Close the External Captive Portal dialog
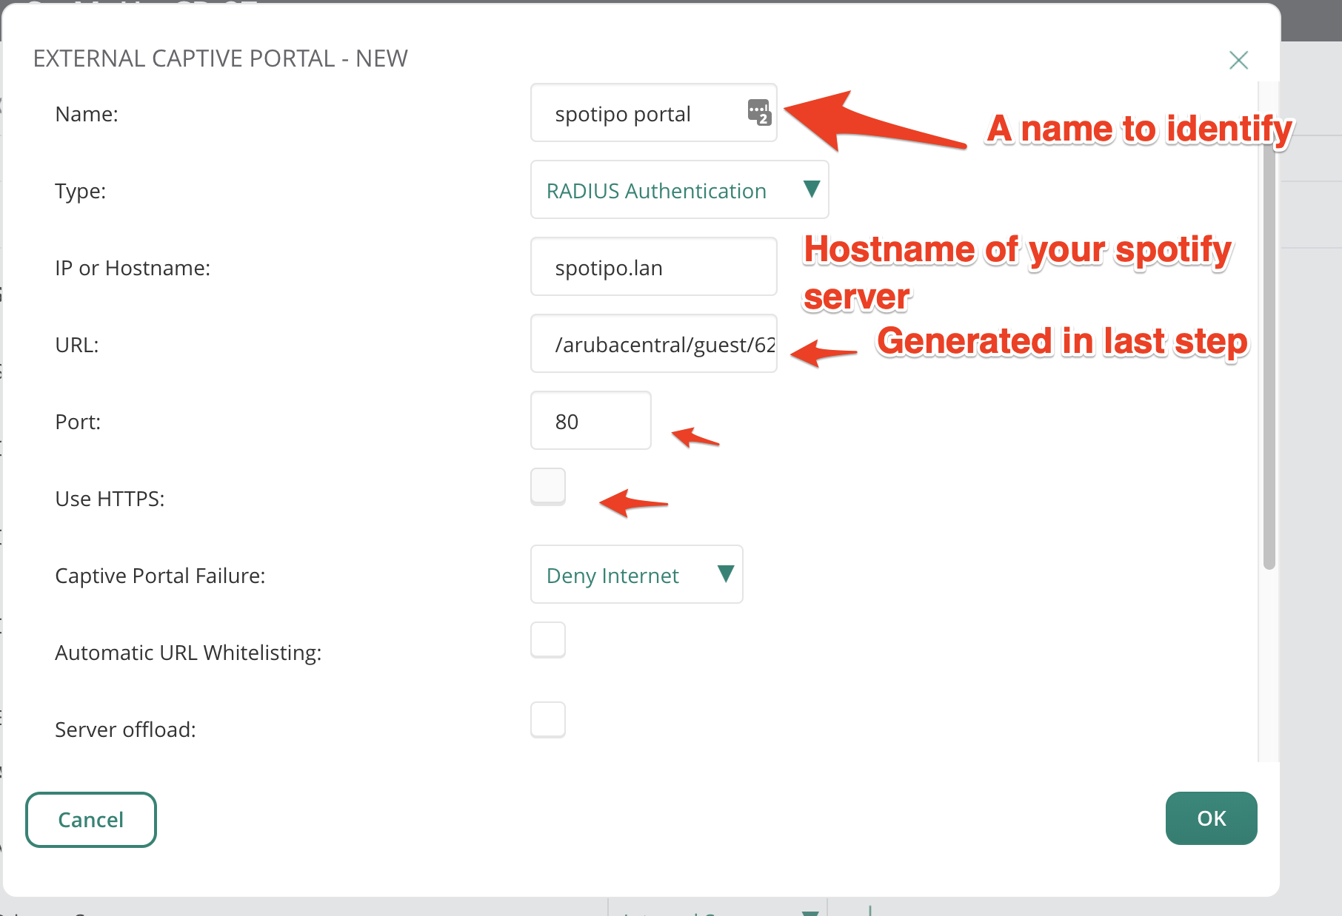Screen dimensions: 1342x916 (1238, 60)
